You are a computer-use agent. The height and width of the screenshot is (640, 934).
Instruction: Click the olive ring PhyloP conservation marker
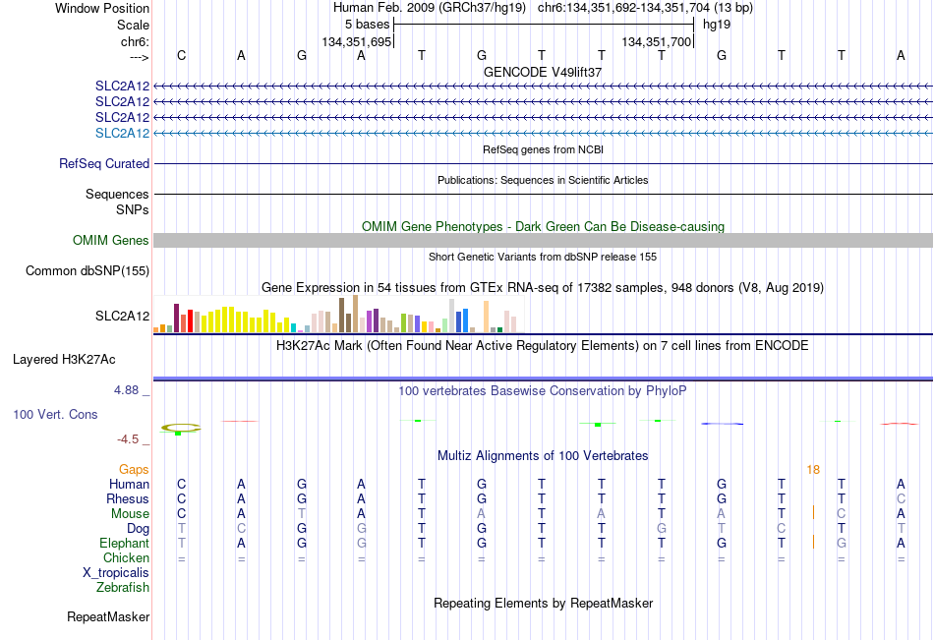(181, 428)
